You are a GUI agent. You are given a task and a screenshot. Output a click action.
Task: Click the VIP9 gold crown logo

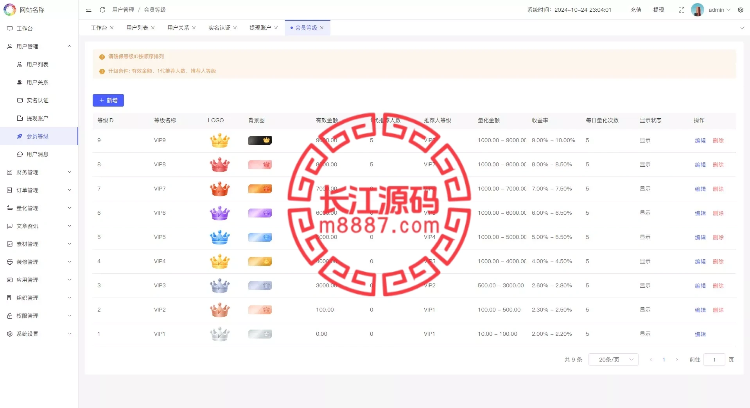coord(220,140)
